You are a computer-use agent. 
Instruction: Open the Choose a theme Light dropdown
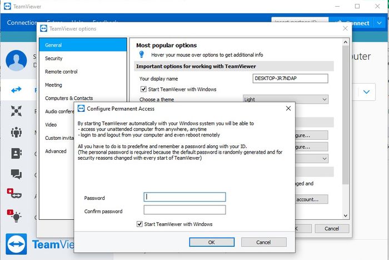286,100
